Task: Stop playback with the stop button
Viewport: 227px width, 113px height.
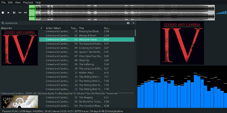Action: tap(3, 13)
